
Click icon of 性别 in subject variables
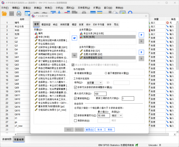point(81,37)
